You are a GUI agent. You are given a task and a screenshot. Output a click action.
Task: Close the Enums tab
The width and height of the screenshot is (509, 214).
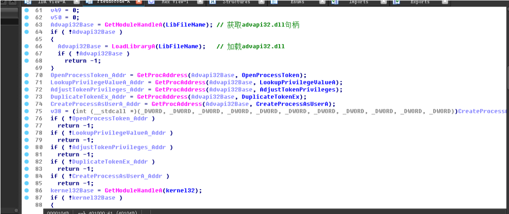click(322, 2)
